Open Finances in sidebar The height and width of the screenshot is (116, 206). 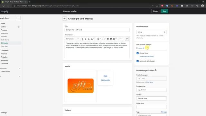point(4,54)
